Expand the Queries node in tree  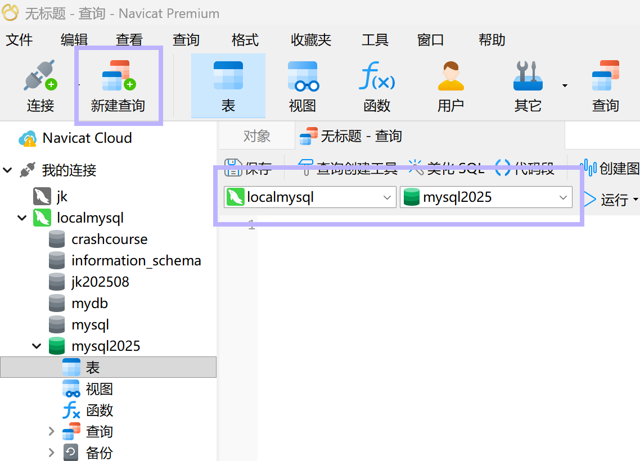tap(51, 431)
